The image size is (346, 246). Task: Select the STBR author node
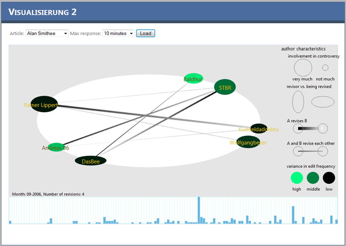[225, 87]
